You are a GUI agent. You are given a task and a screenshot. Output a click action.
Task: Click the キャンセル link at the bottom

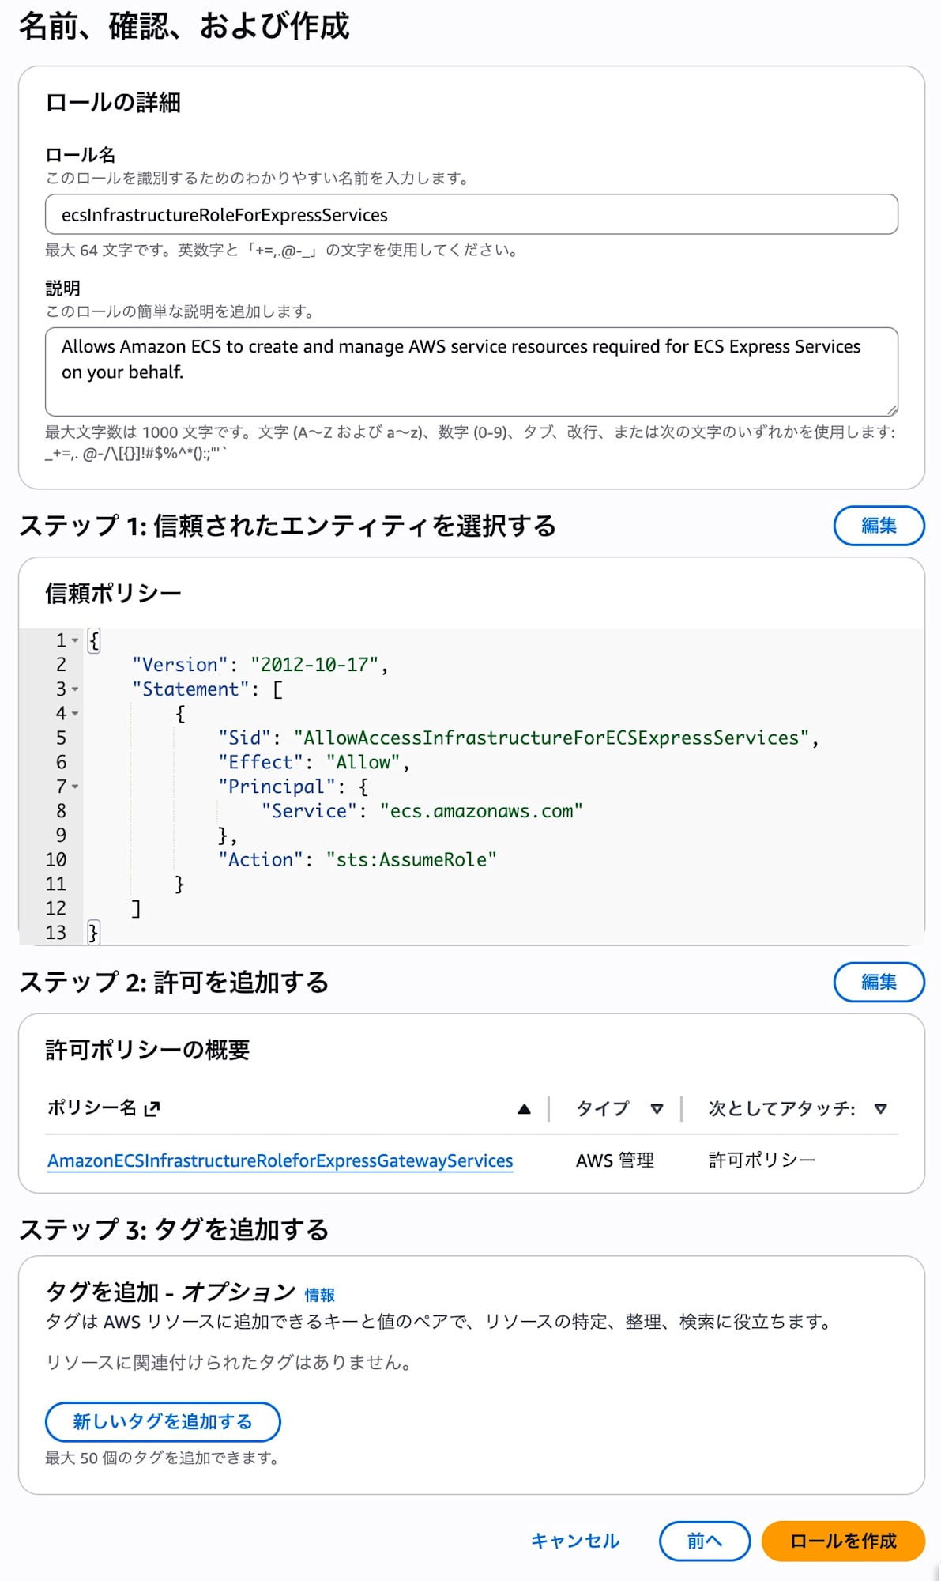[x=576, y=1541]
